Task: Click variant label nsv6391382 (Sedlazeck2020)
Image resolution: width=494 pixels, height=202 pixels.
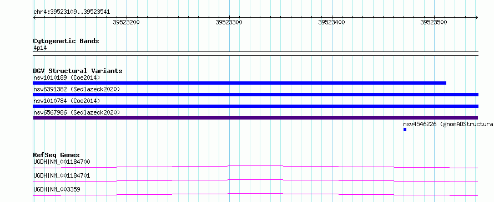Action: click(x=77, y=89)
